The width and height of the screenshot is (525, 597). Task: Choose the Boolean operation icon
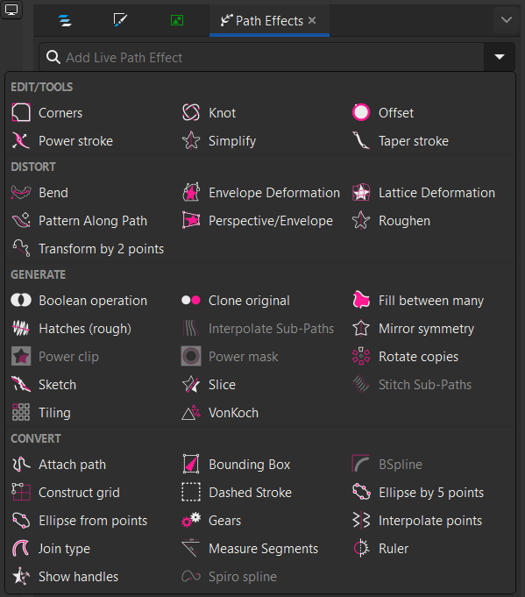click(x=21, y=301)
